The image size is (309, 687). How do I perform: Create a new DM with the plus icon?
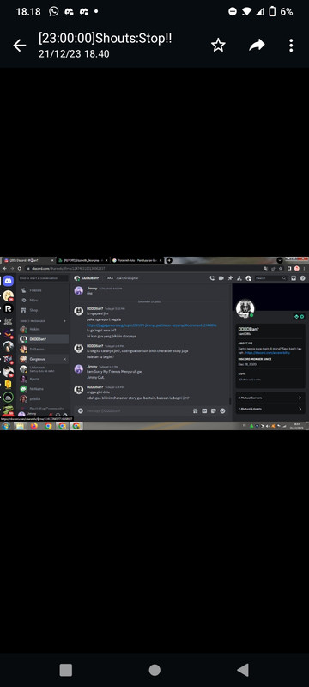coord(64,321)
